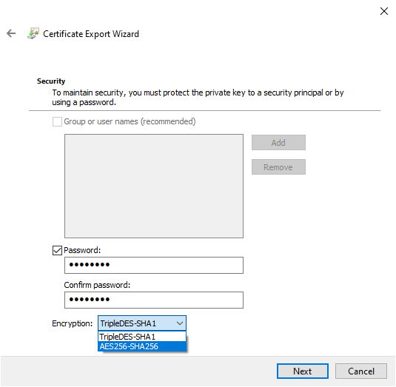Go back using the left arrow icon
The image size is (396, 387).
point(11,33)
